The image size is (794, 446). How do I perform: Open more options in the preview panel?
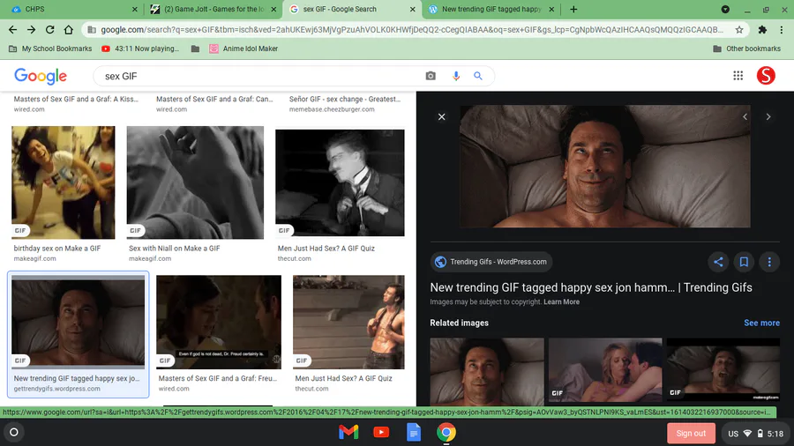pos(769,262)
